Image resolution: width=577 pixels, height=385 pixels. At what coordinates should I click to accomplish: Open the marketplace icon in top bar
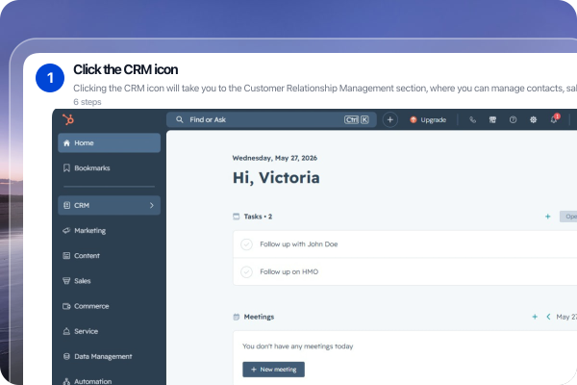coord(492,119)
